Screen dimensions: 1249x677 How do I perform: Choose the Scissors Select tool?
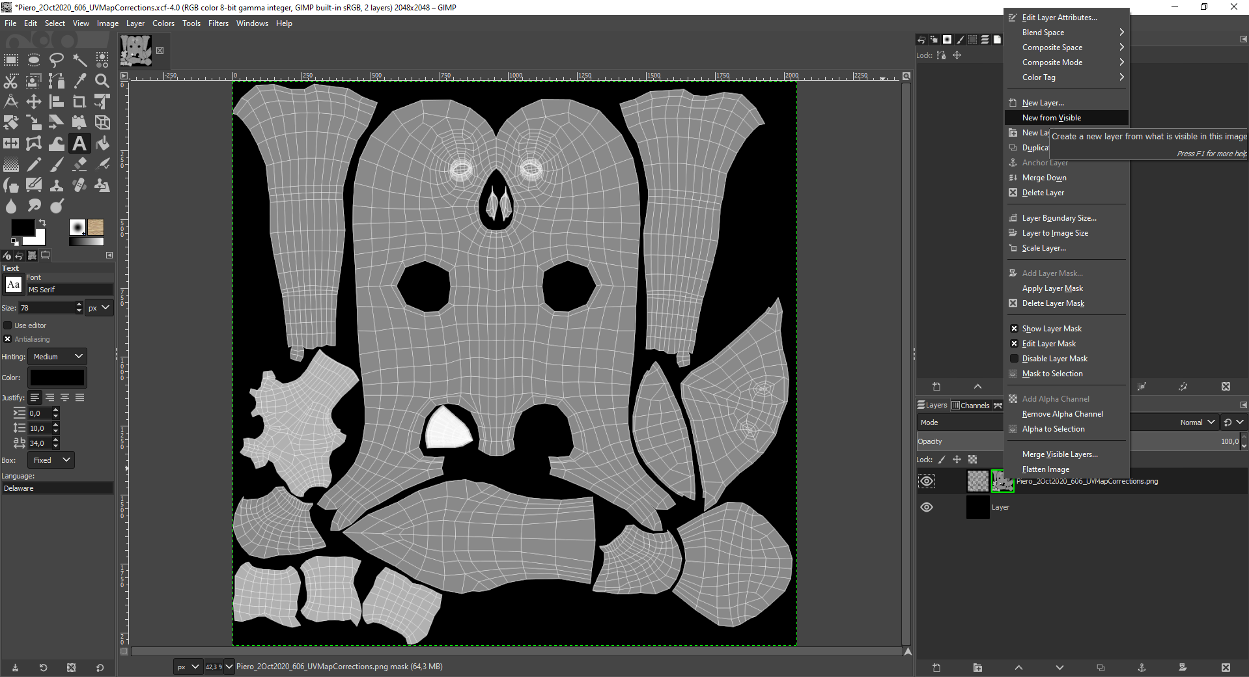pos(11,81)
